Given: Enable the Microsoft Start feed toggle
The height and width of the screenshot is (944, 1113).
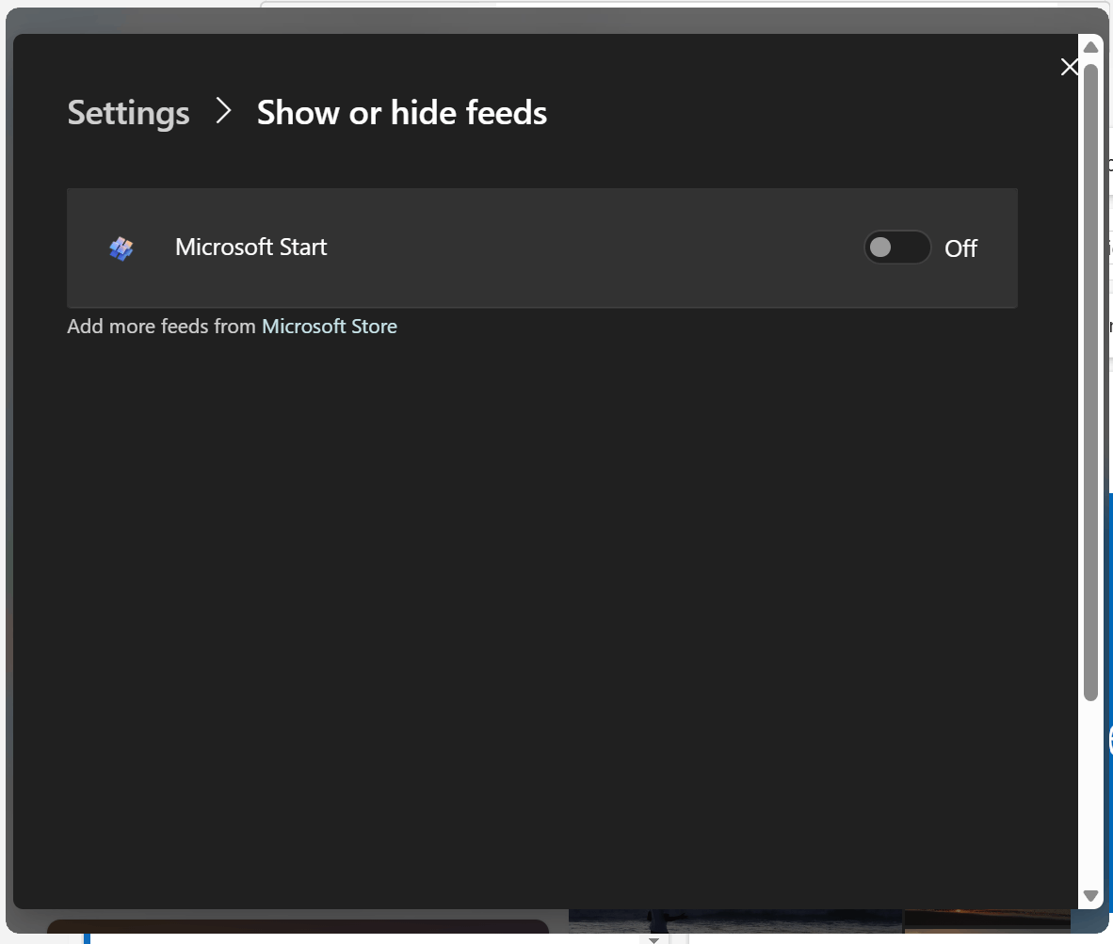Looking at the screenshot, I should (x=896, y=248).
